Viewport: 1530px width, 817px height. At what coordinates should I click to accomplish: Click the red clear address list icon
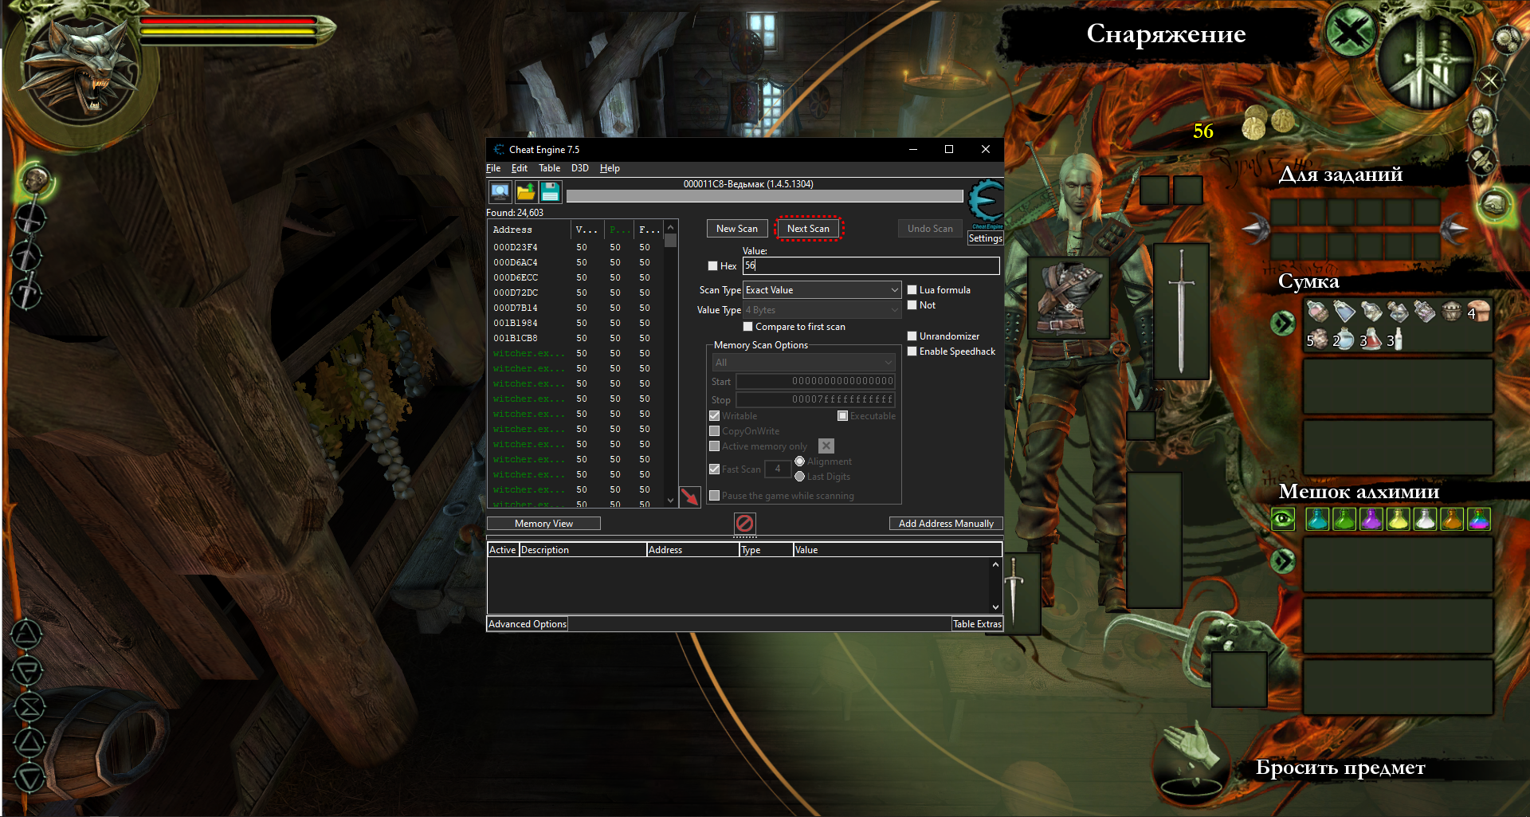pos(744,524)
